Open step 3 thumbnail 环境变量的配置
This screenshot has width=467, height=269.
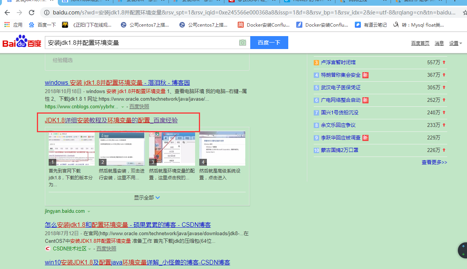pos(172,148)
